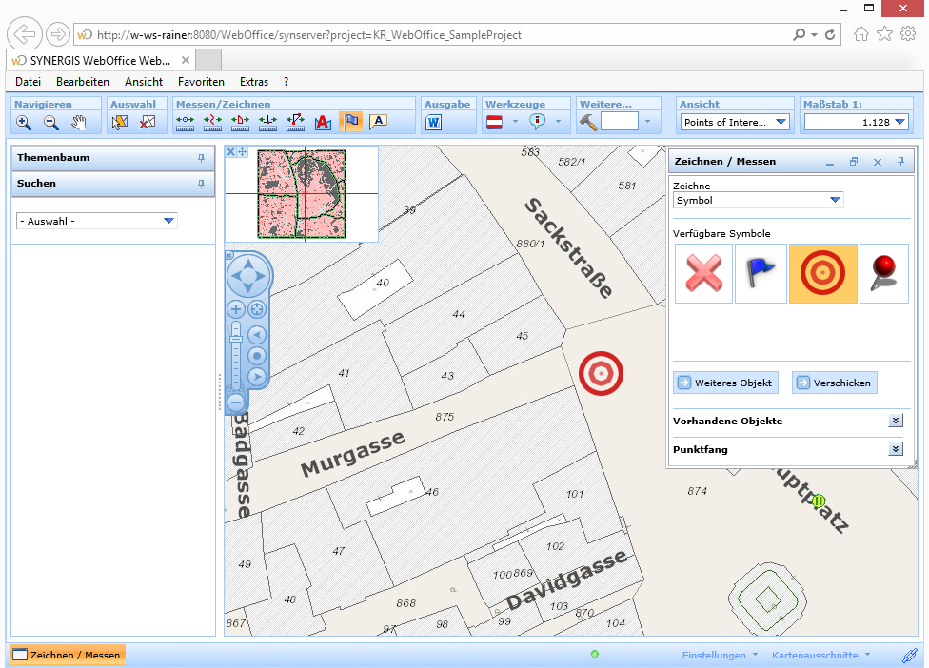This screenshot has height=668, width=929.
Task: Open the Word export icon under Ausgabe
Action: (432, 122)
